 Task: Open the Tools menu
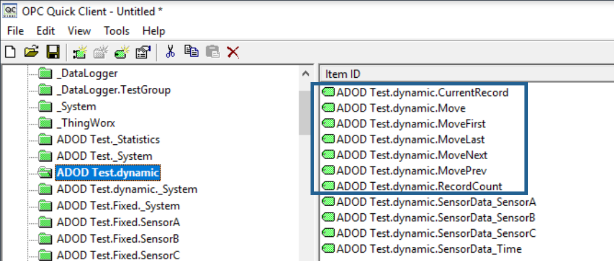coord(117,31)
